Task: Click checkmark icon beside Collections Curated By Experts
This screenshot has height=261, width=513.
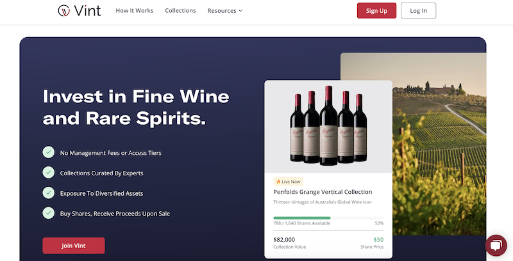Action: click(48, 173)
